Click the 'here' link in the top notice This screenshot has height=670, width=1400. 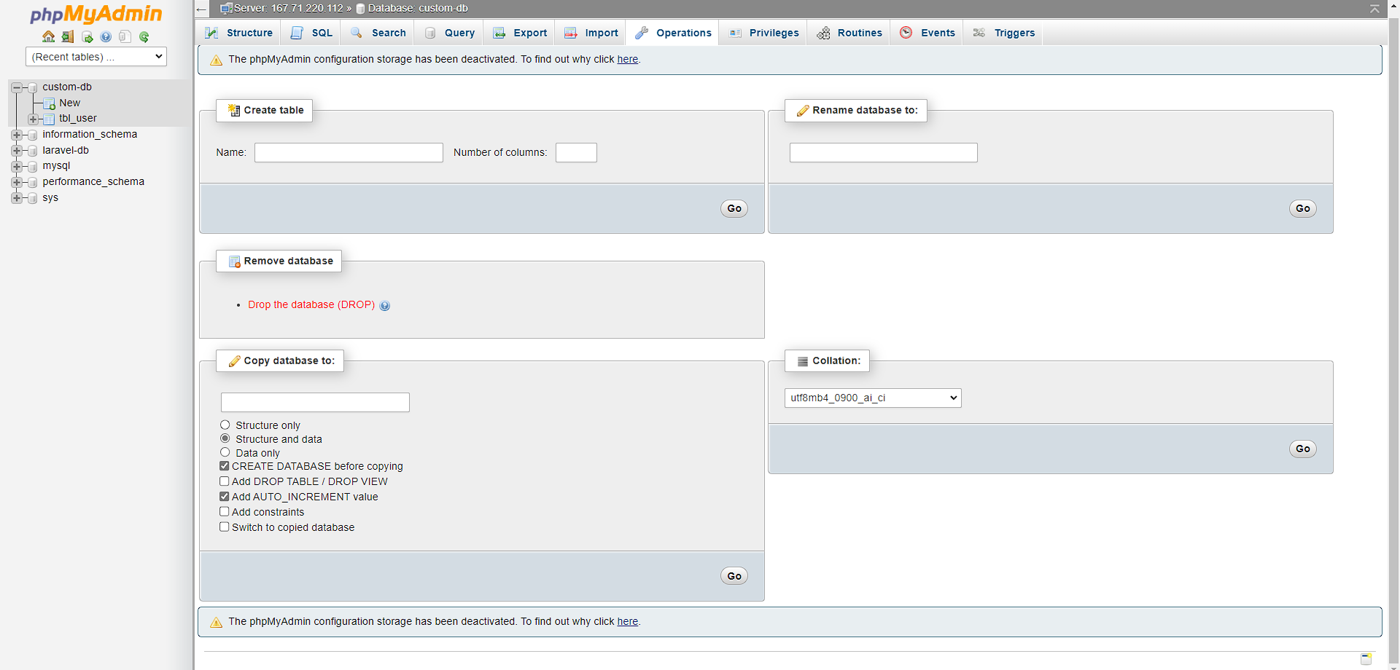click(627, 59)
